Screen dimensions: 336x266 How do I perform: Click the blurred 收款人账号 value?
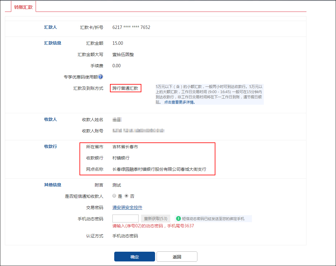coord(138,131)
